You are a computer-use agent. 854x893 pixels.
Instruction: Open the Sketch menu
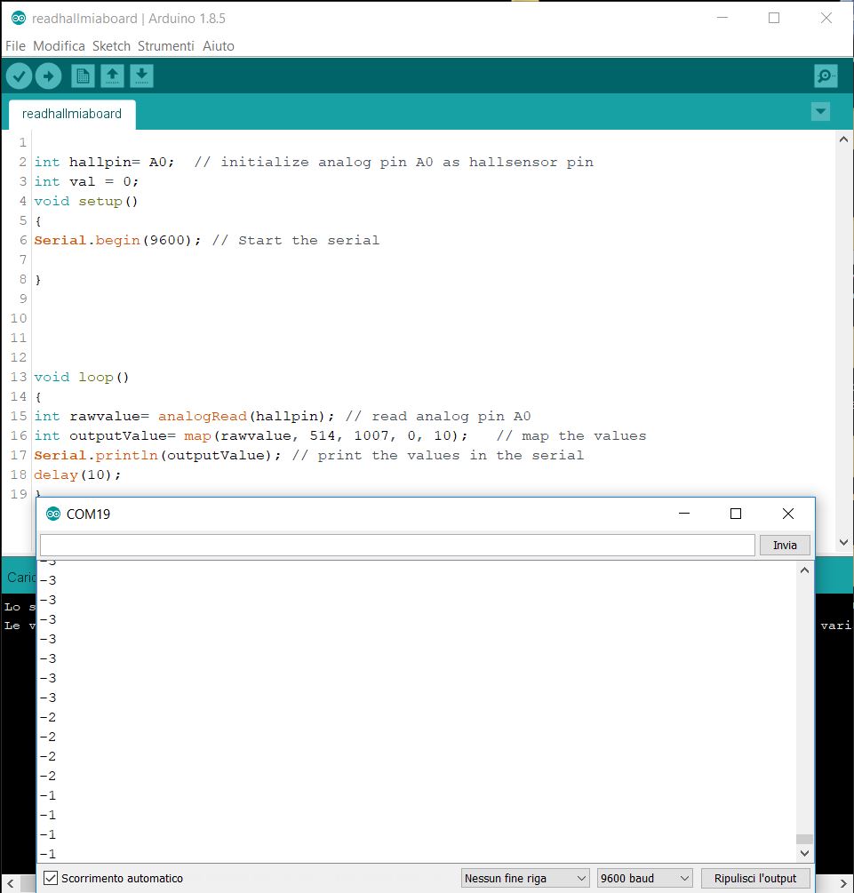point(111,46)
